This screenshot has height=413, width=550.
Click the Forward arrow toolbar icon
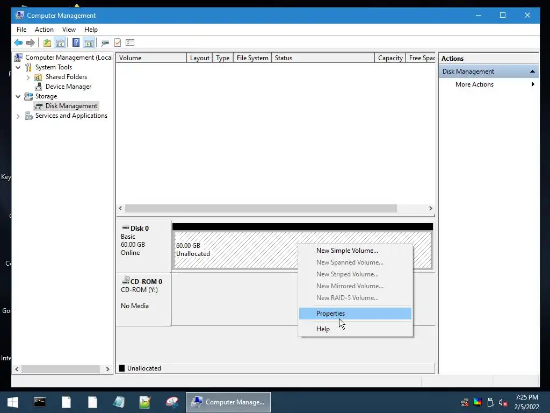(31, 43)
